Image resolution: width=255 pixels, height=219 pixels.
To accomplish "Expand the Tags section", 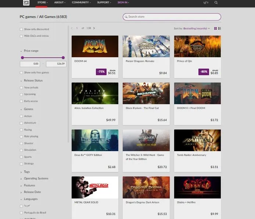I will 25,172.
